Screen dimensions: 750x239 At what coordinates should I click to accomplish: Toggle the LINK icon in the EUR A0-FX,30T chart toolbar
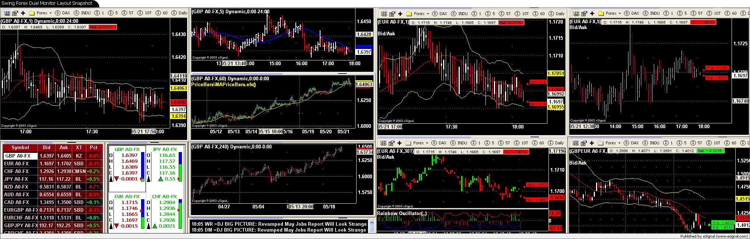click(383, 143)
